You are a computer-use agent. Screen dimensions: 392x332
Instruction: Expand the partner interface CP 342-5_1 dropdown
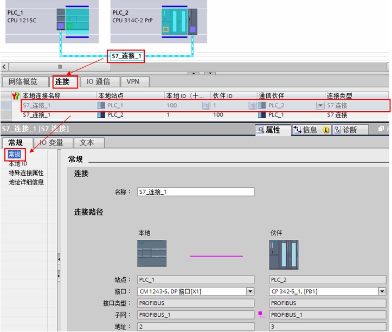click(x=382, y=291)
